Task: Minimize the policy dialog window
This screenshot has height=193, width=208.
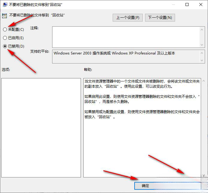Action: click(173, 4)
